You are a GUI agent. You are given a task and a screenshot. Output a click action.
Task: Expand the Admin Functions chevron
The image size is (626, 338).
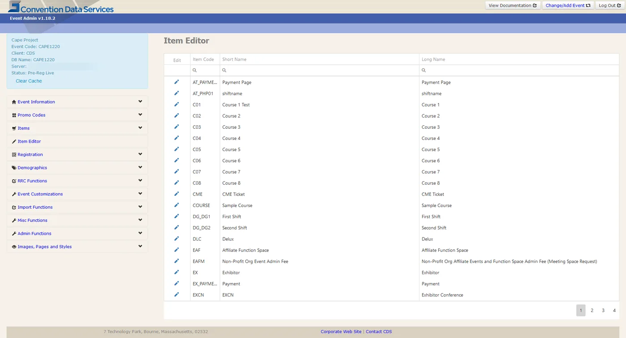pos(140,233)
